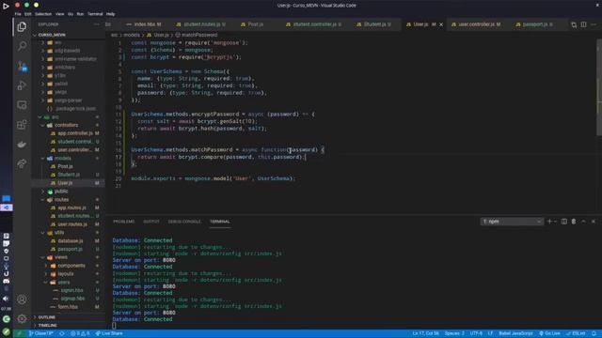
Task: Click the Spaces: 2 indentation indicator
Action: click(454, 333)
